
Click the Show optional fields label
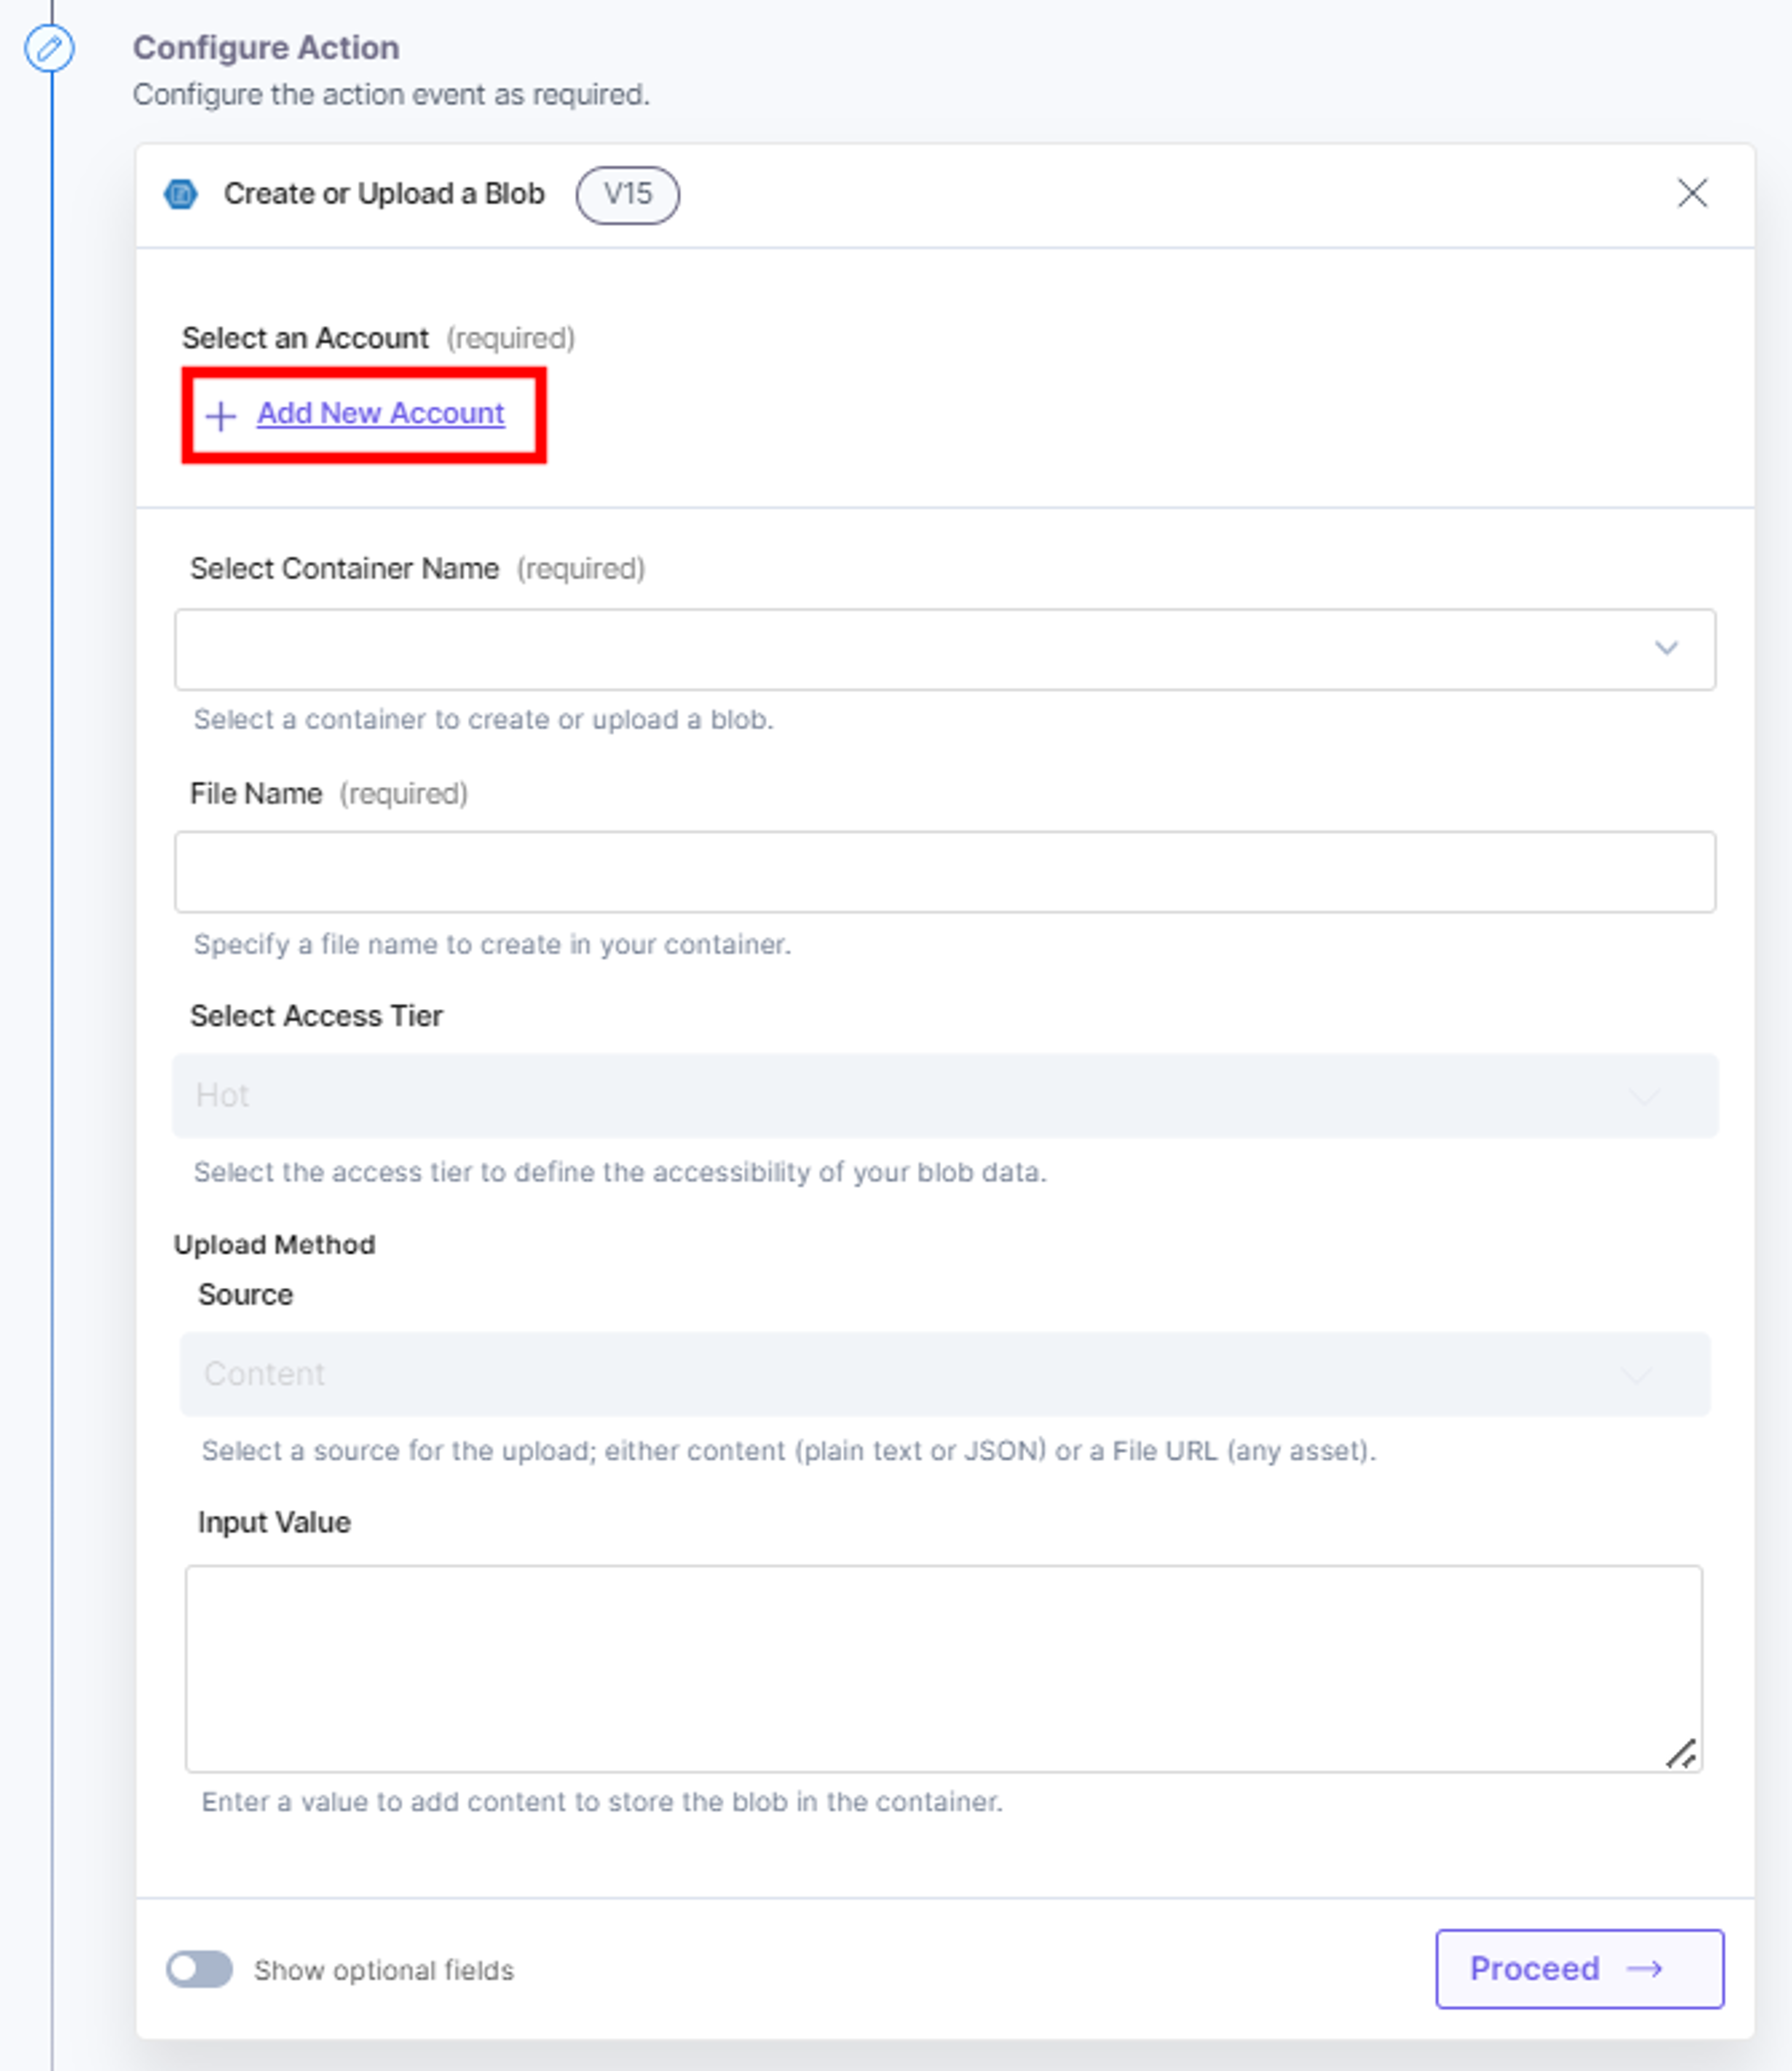tap(384, 1970)
